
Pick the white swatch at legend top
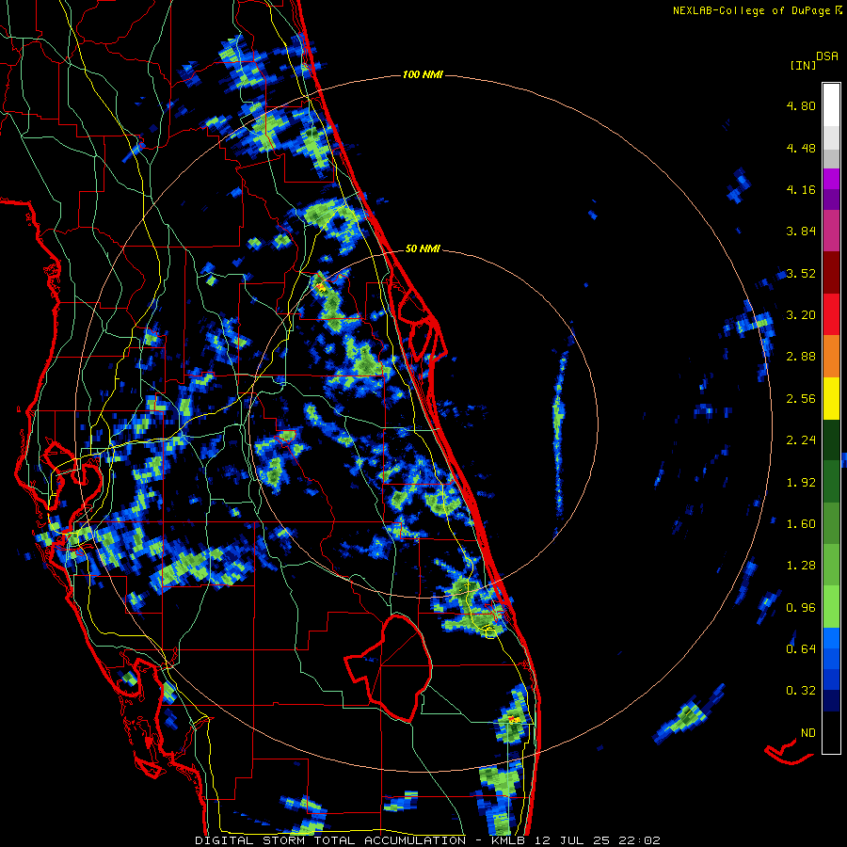tap(831, 104)
